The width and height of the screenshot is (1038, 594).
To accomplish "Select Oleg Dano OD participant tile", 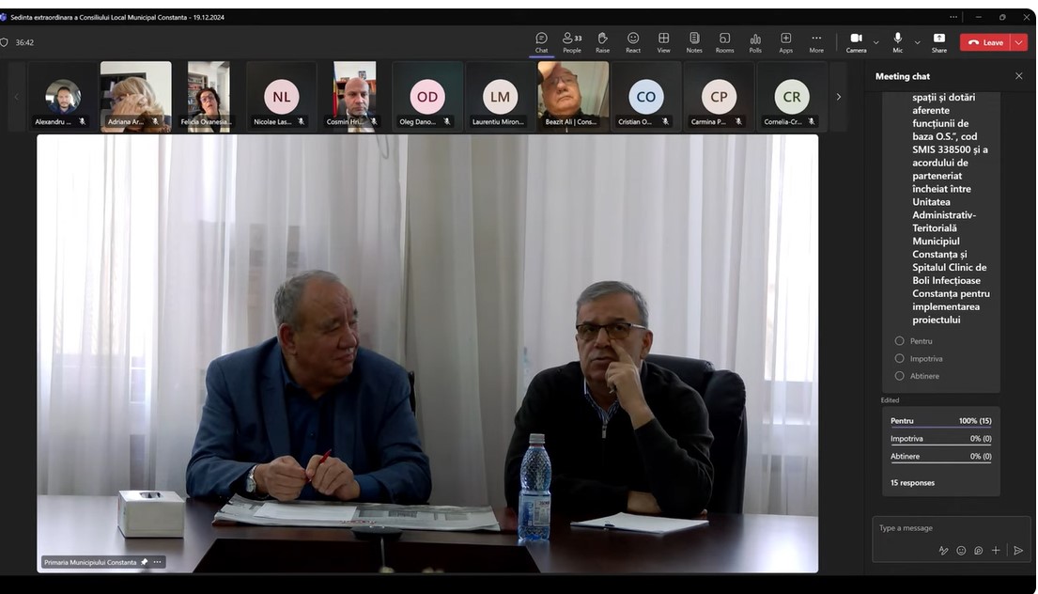I will pyautogui.click(x=427, y=97).
